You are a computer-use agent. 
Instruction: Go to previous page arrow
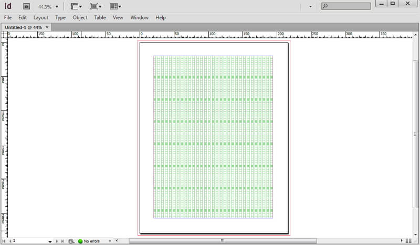[10, 241]
